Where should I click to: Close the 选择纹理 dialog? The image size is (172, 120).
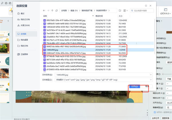click(x=150, y=6)
